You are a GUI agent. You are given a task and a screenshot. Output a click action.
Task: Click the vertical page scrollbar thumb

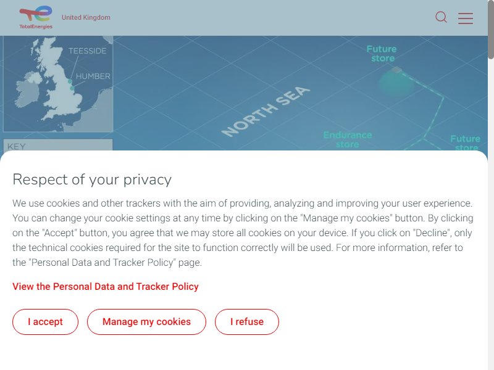point(491,29)
